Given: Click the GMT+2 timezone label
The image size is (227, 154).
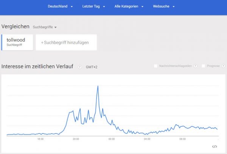Looking at the screenshot, I should click(92, 67).
